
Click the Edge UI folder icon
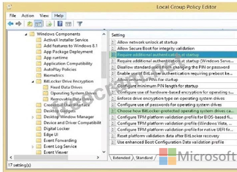point(39,134)
